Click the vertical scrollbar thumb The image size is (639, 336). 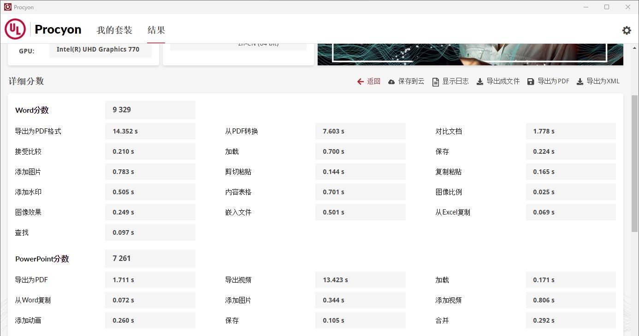tap(634, 166)
